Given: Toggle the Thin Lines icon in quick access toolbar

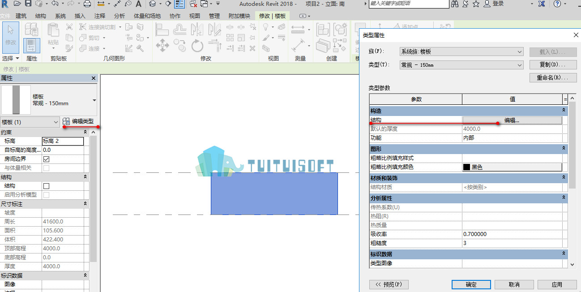Looking at the screenshot, I should [x=179, y=4].
